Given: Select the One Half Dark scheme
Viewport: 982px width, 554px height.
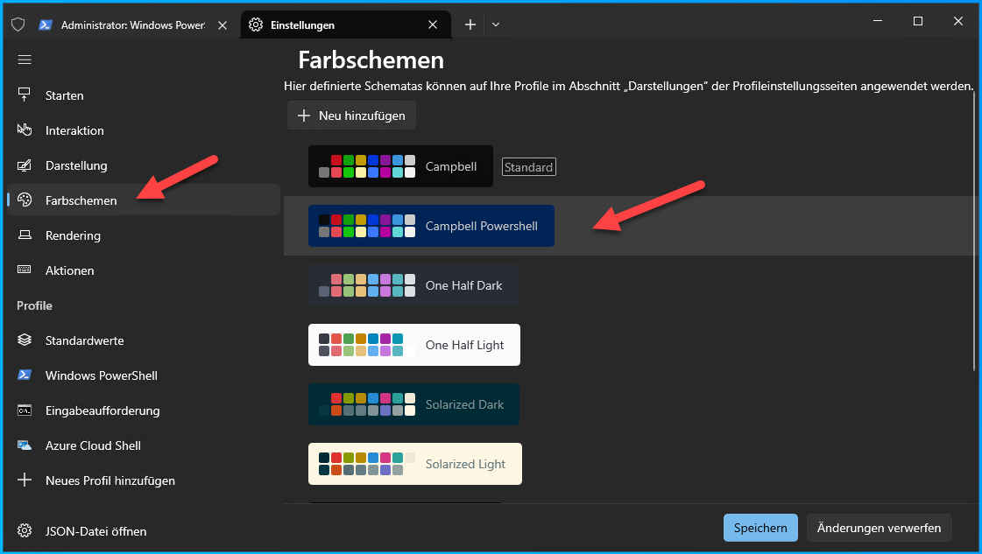Looking at the screenshot, I should click(413, 284).
